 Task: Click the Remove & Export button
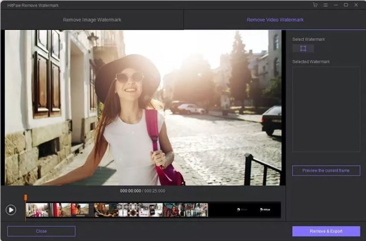point(326,231)
